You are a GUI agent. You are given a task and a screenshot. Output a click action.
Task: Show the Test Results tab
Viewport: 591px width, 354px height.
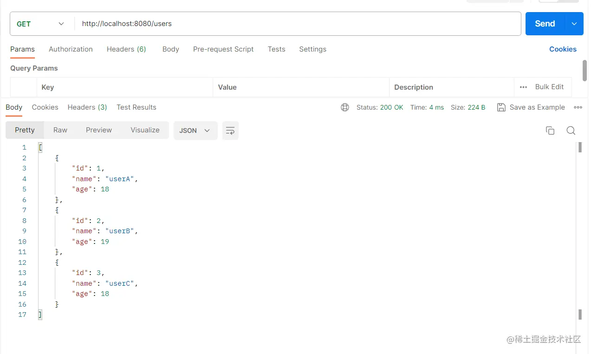click(x=136, y=107)
